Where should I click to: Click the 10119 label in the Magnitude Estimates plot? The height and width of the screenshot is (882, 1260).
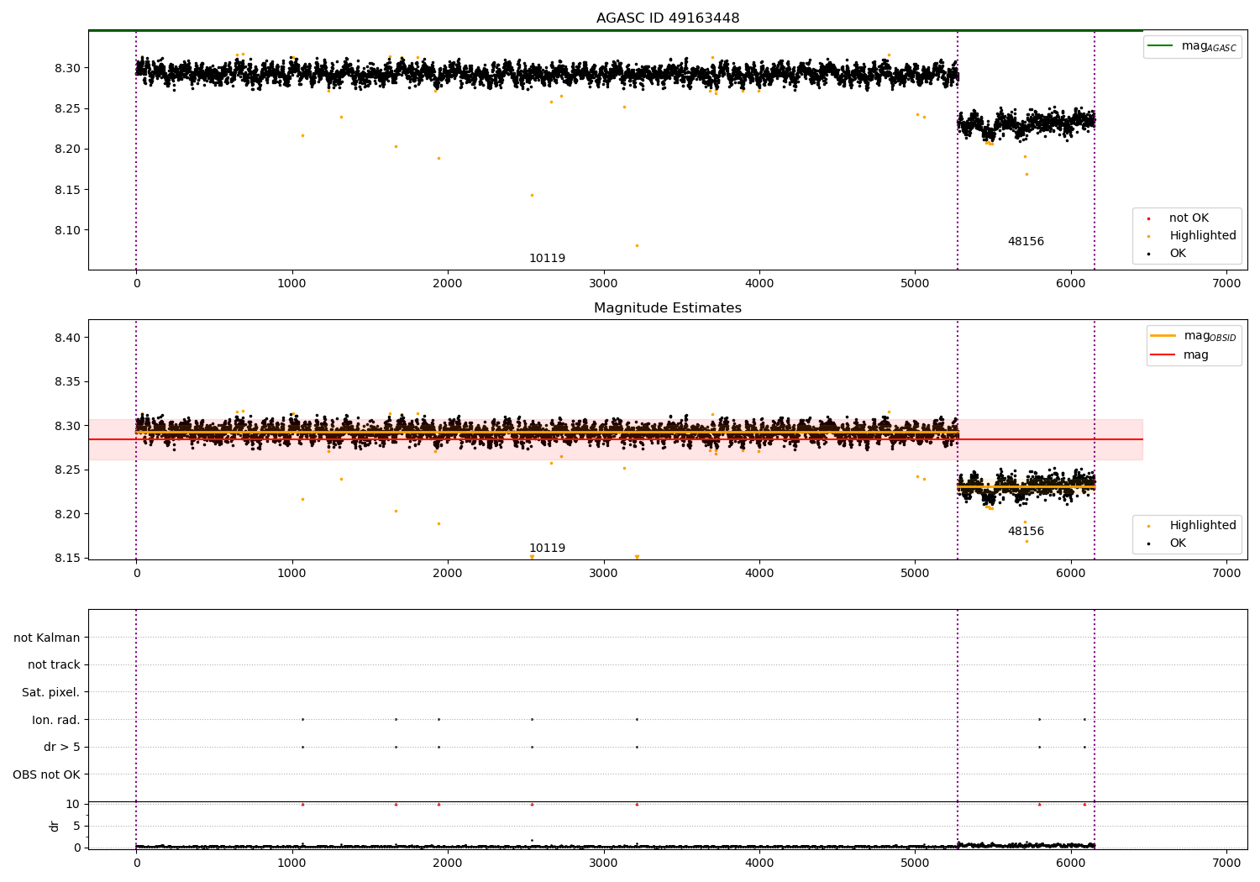pos(547,549)
